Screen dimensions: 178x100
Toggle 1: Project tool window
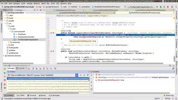1,15
